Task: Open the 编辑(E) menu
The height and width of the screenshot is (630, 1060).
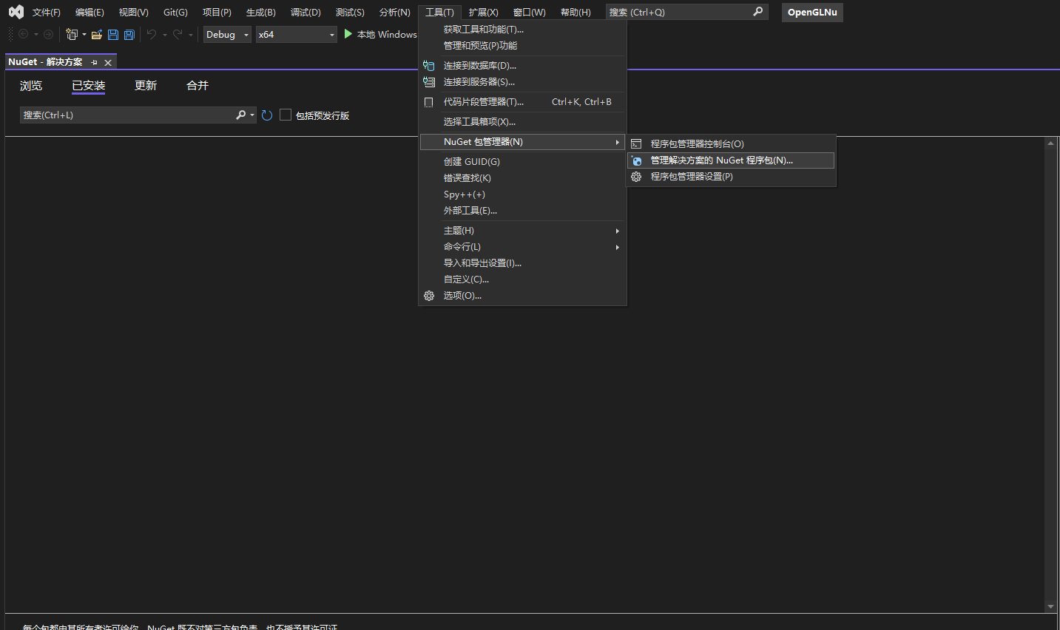Action: pyautogui.click(x=90, y=13)
